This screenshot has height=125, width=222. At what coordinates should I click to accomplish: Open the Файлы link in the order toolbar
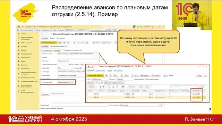171,75
